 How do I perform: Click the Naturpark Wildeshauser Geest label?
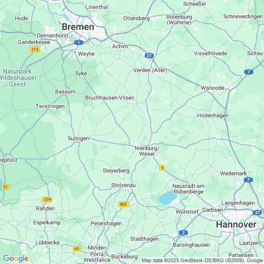point(18,78)
